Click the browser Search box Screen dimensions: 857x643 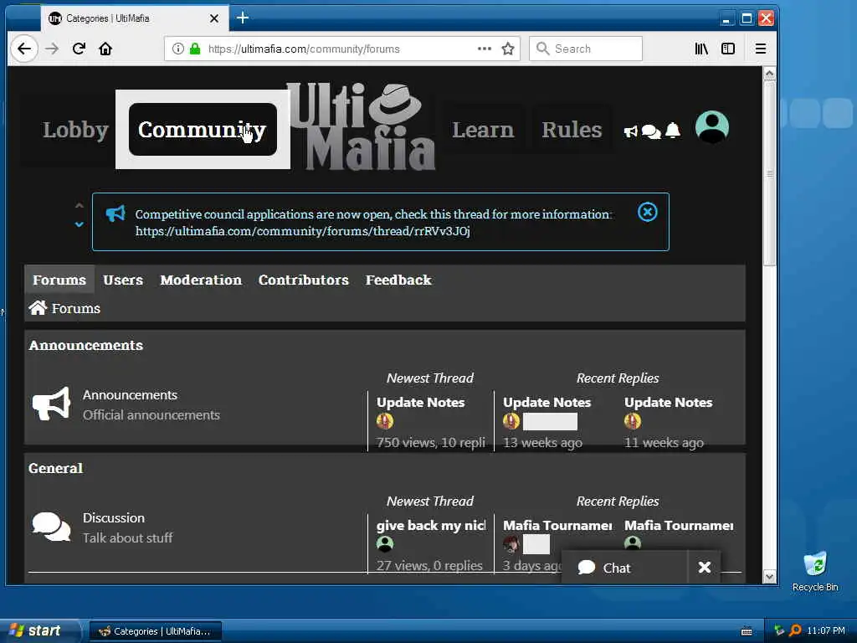click(x=585, y=49)
